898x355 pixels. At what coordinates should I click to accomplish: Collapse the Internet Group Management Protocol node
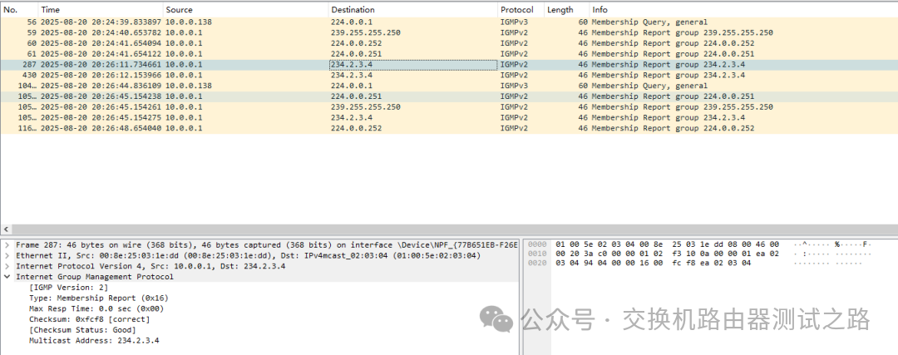7,277
